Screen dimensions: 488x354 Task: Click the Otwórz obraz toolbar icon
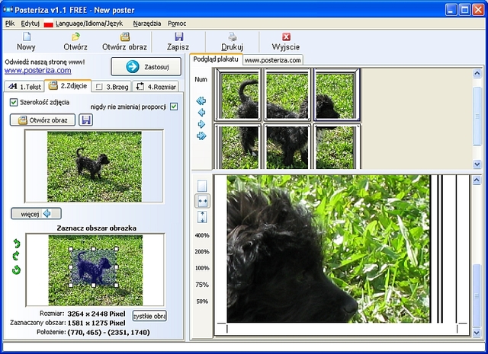(125, 37)
